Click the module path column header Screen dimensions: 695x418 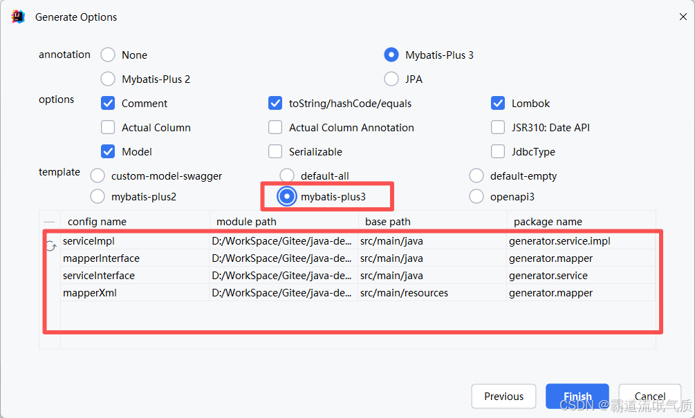pos(284,222)
